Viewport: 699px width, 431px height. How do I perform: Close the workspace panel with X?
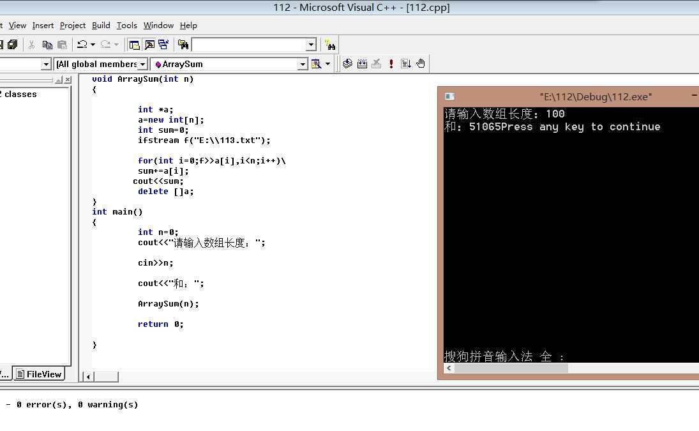[x=68, y=80]
